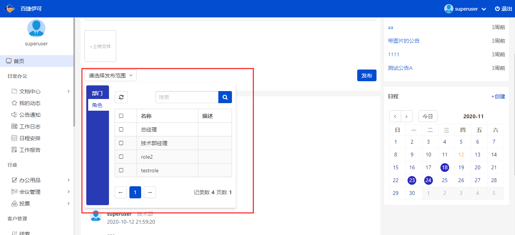Click the 今日 calendar button

[x=428, y=116]
